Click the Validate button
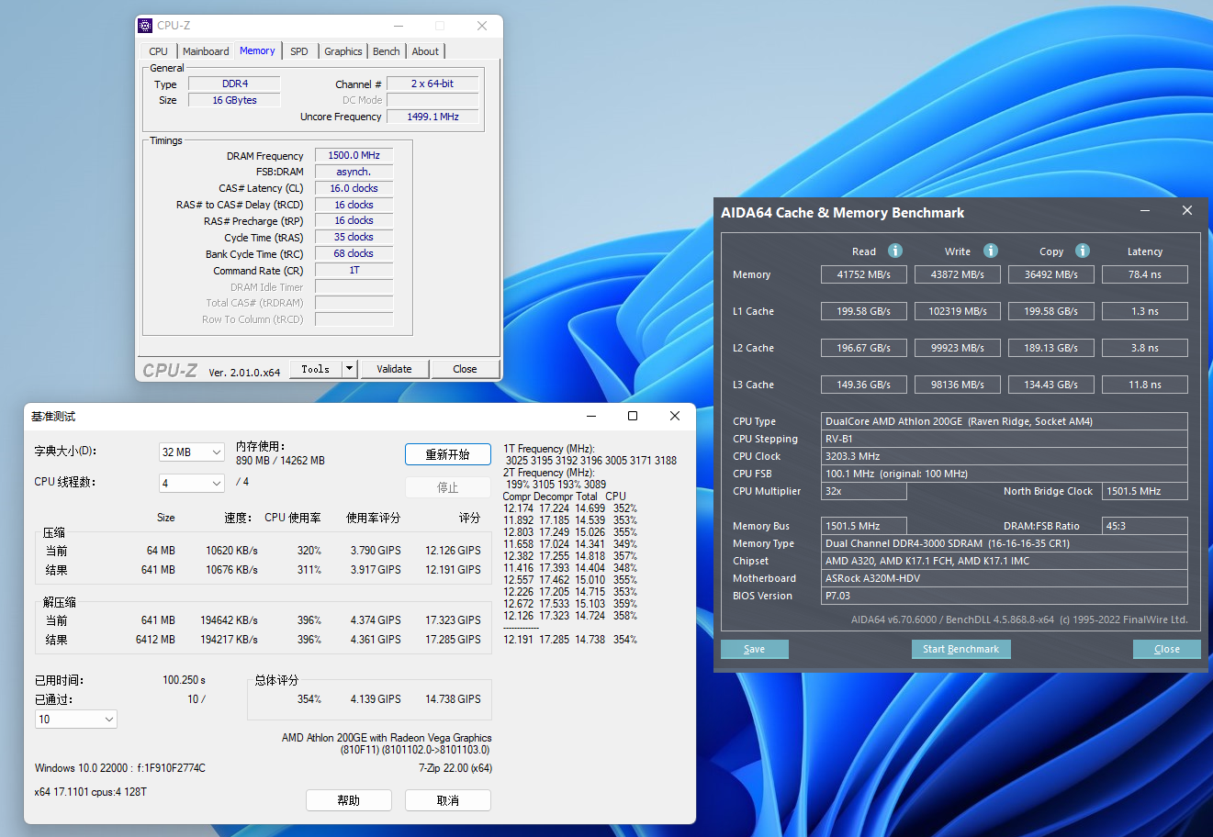Viewport: 1213px width, 837px height. tap(394, 369)
